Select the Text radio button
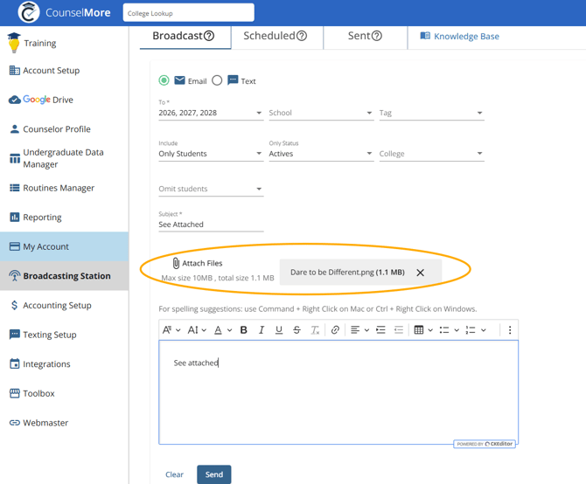The width and height of the screenshot is (586, 484). tap(217, 80)
